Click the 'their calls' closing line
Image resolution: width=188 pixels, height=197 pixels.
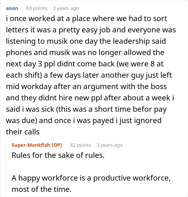point(23,132)
